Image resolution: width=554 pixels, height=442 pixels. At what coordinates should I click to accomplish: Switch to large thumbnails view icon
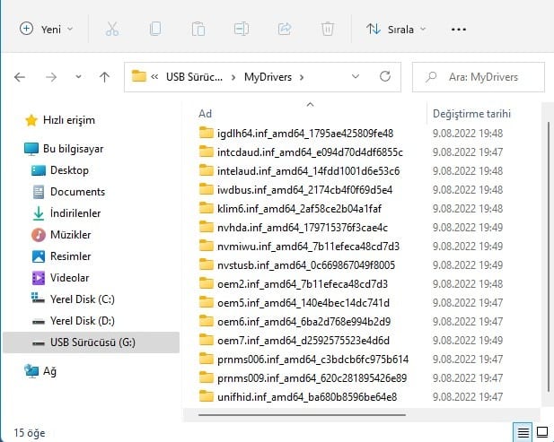point(542,432)
